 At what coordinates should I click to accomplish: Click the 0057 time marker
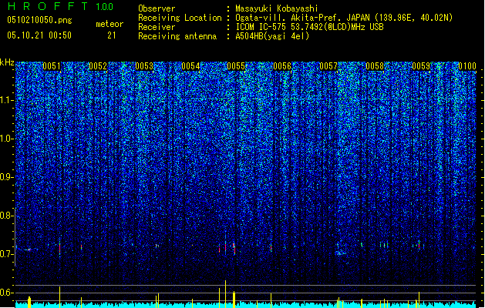click(x=328, y=66)
